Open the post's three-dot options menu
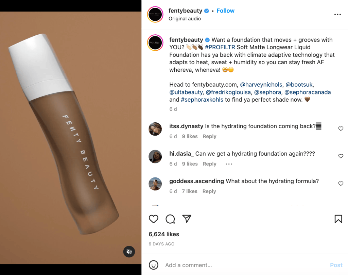 point(337,15)
